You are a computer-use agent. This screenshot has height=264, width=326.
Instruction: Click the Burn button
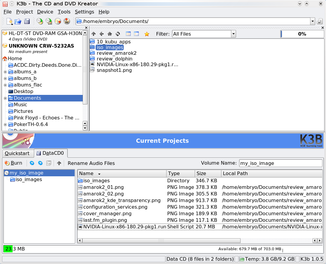tap(13, 163)
